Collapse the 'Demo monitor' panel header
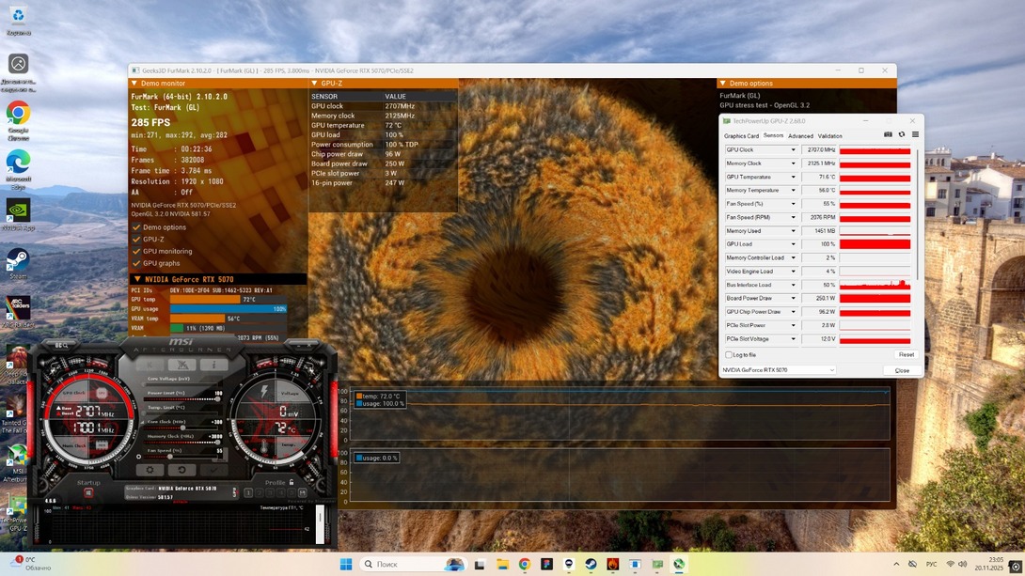This screenshot has width=1025, height=576. point(135,83)
